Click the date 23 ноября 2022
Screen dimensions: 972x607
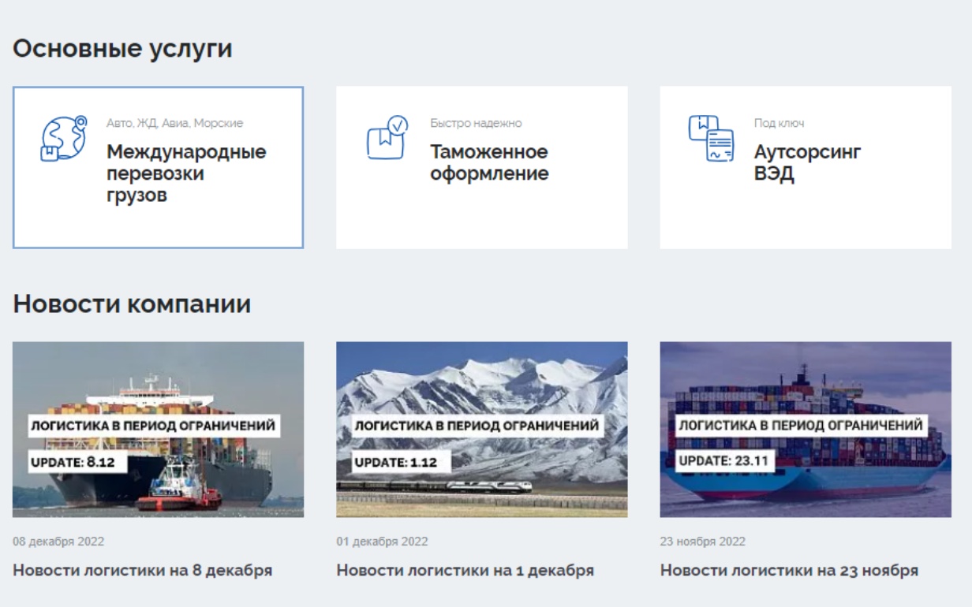pyautogui.click(x=702, y=542)
